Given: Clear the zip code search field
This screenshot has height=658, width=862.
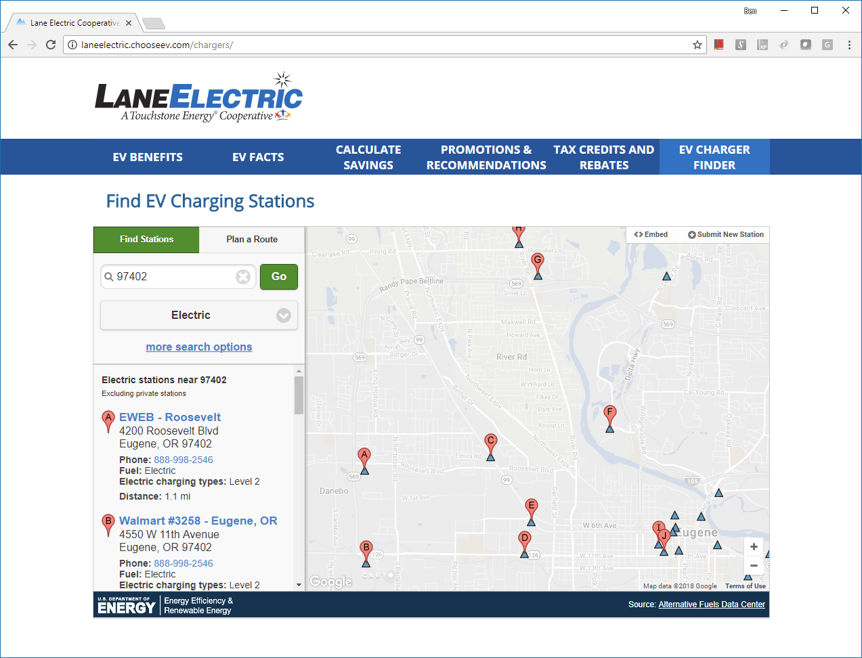Looking at the screenshot, I should pyautogui.click(x=243, y=277).
